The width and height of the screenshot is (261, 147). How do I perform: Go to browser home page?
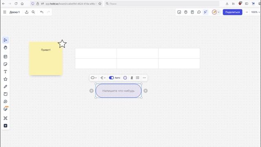(22, 4)
